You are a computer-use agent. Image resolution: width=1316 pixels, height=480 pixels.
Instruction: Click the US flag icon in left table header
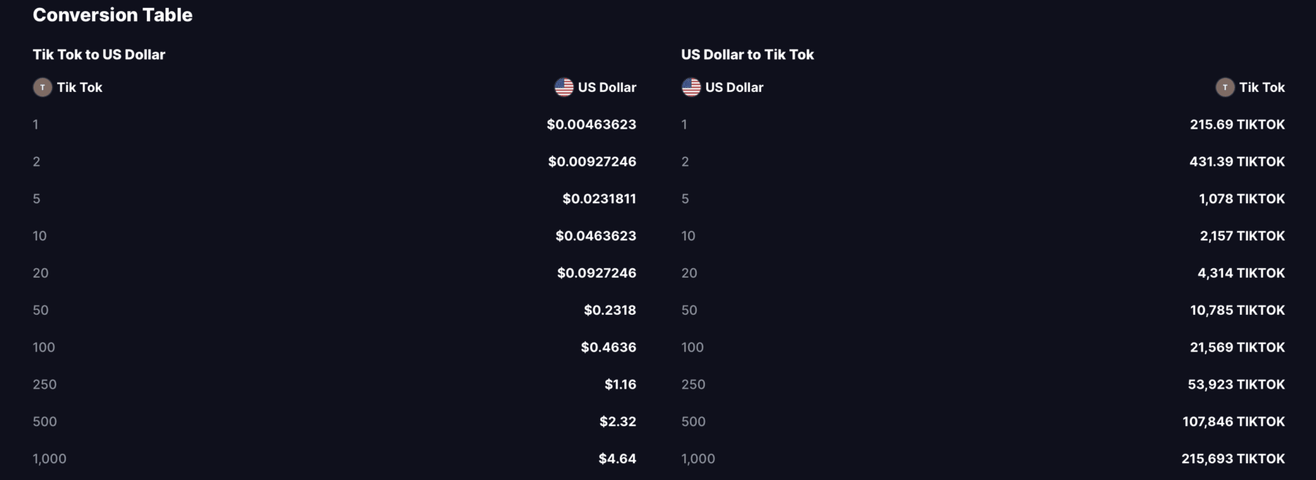[x=564, y=88]
